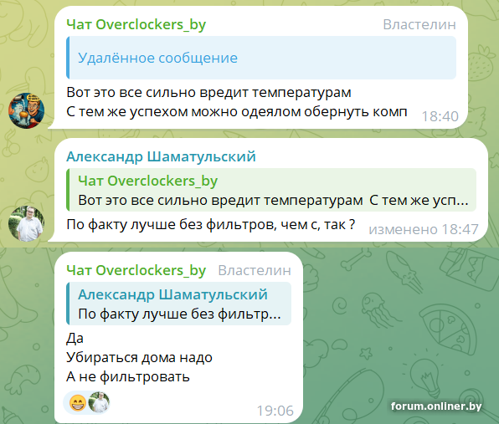Screen dimensions: 499x424
Task: Click 'Властелин' badge in the first message
Action: [419, 25]
